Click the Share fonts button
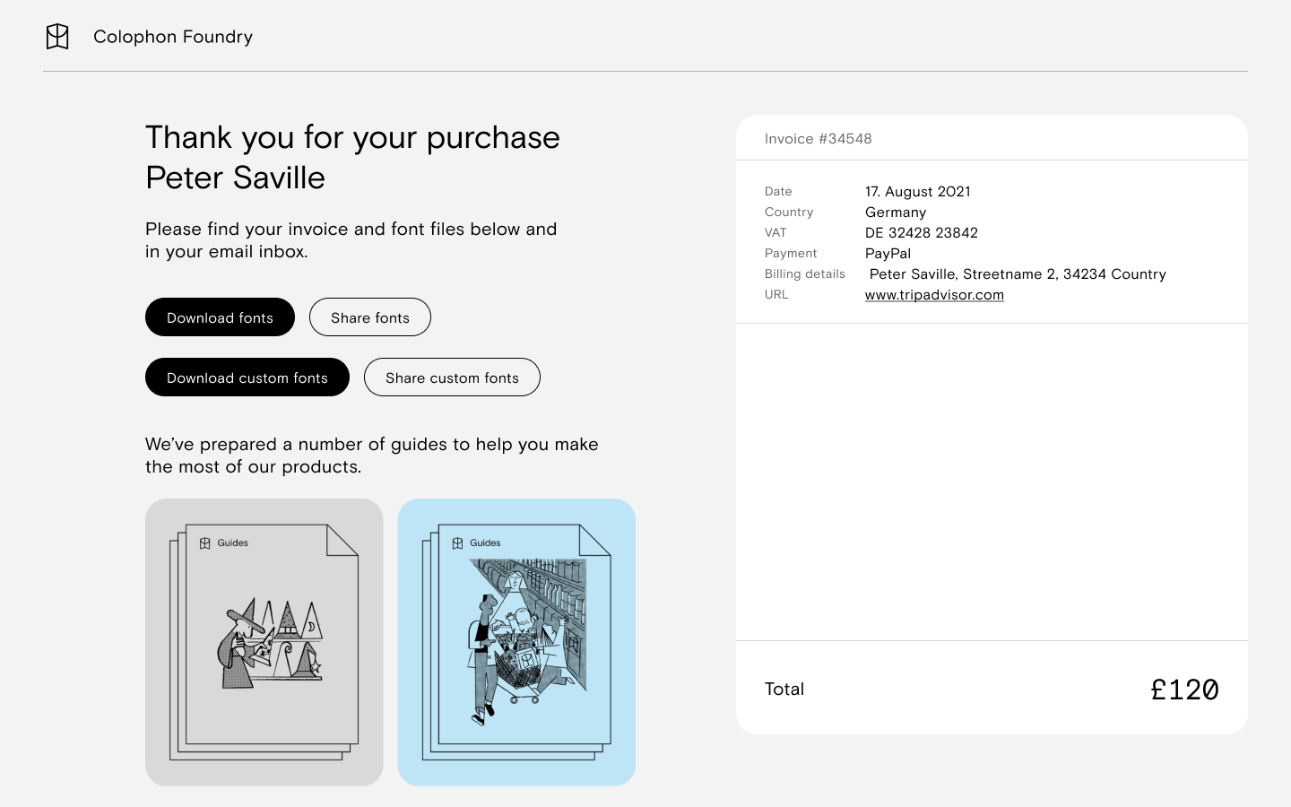Screen dimensions: 1291x807 pos(370,317)
